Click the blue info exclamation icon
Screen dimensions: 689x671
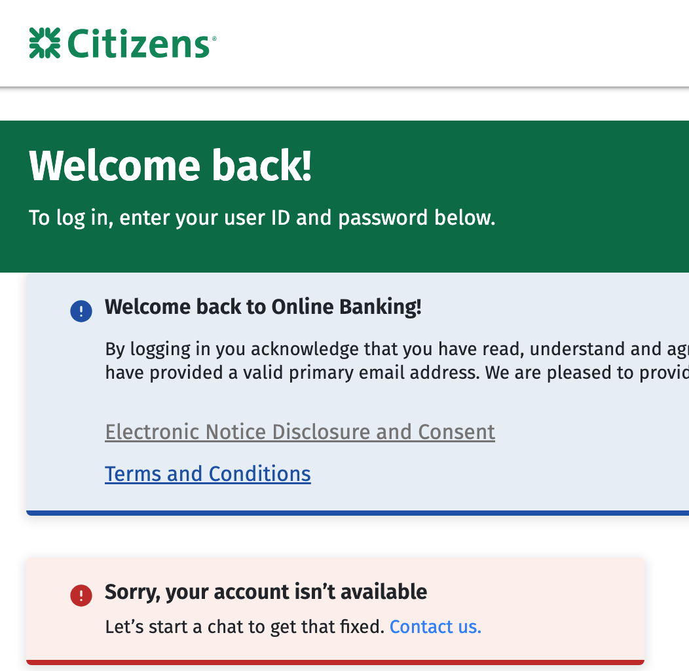click(81, 311)
